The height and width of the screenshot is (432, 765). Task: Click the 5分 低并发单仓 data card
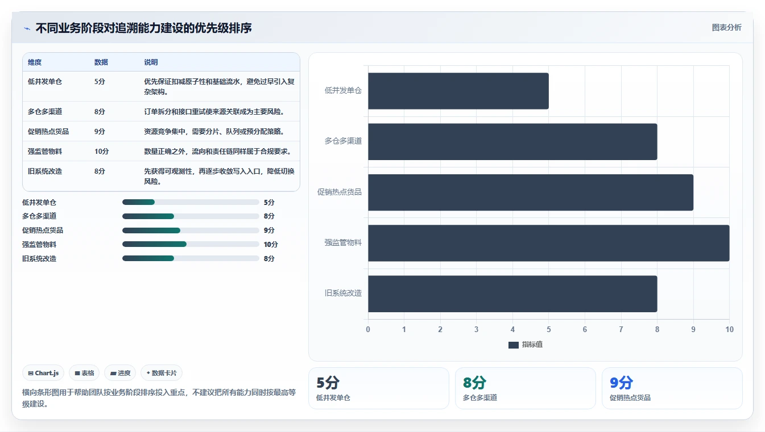tap(379, 388)
